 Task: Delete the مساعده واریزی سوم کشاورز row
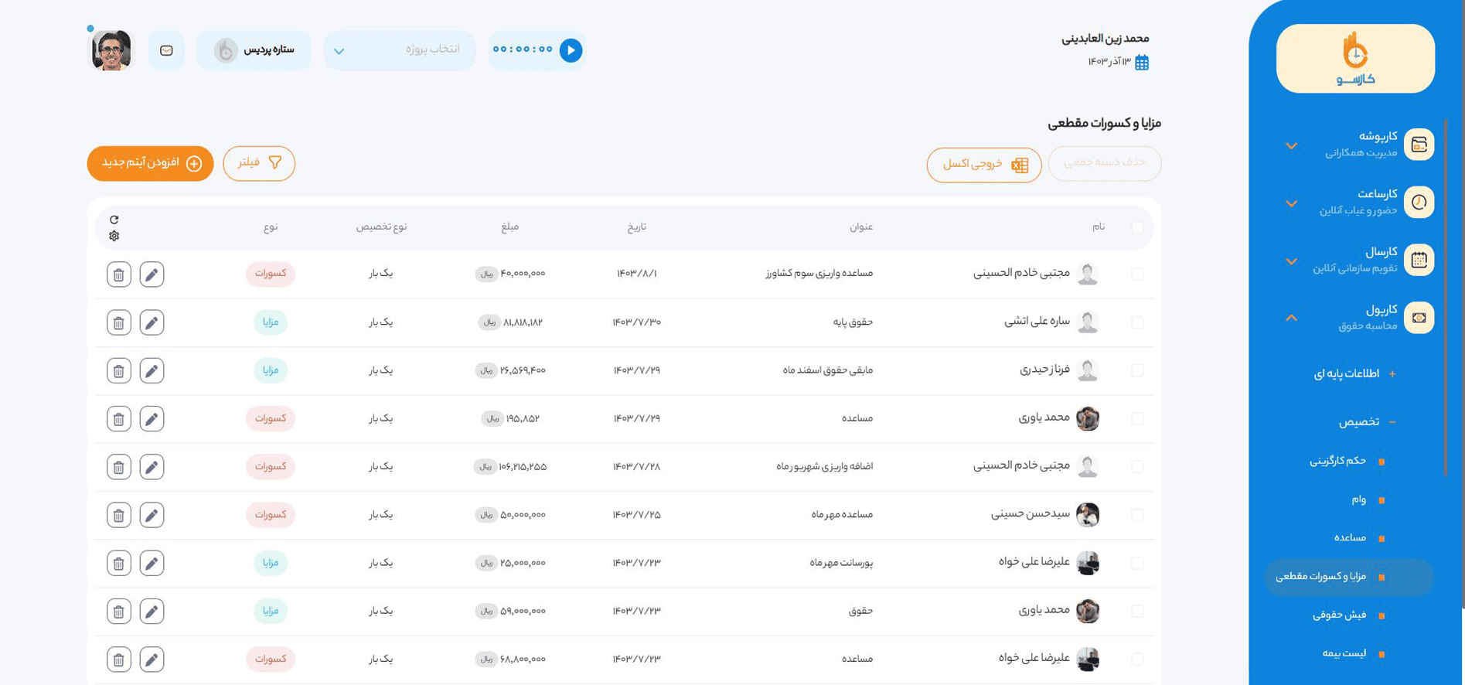(118, 274)
